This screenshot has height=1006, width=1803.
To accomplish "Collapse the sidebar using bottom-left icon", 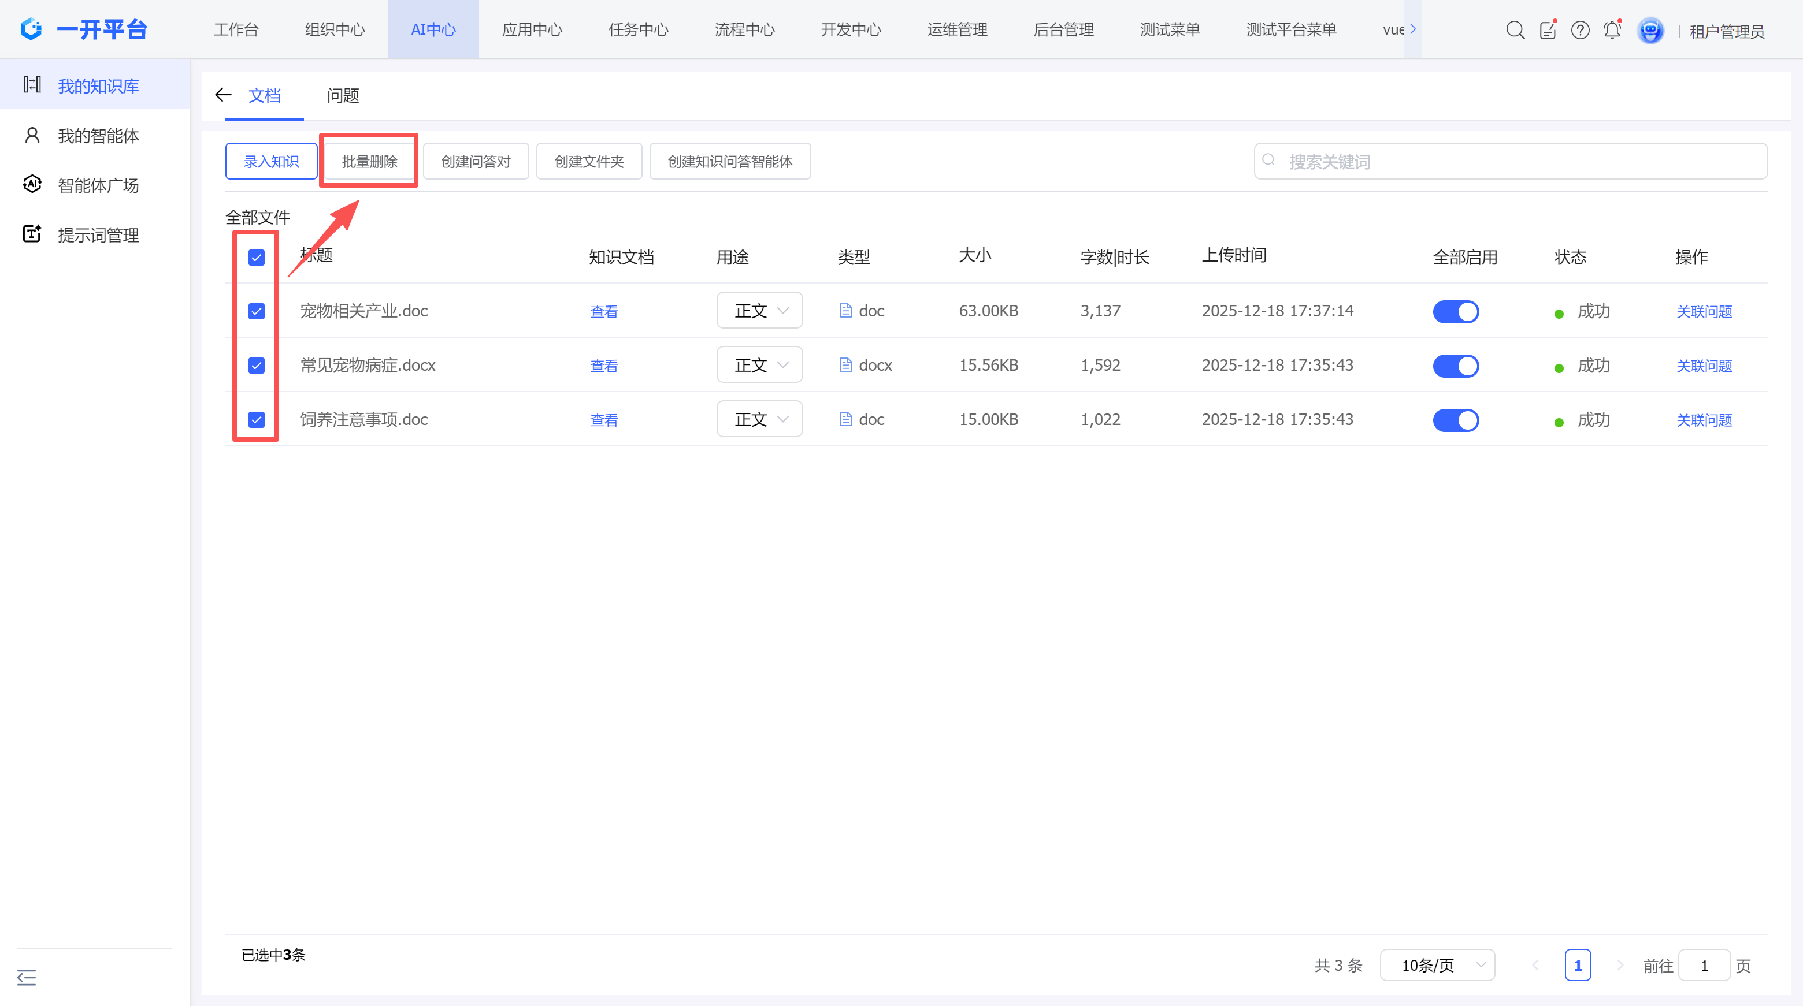I will coord(27,977).
